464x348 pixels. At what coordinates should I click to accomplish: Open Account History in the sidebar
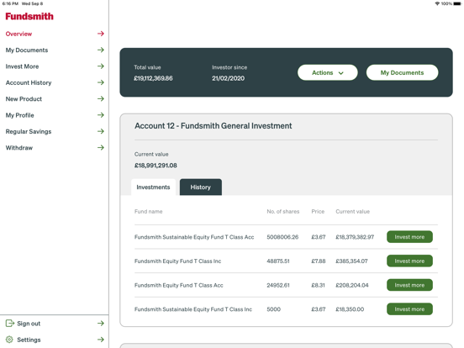[29, 82]
